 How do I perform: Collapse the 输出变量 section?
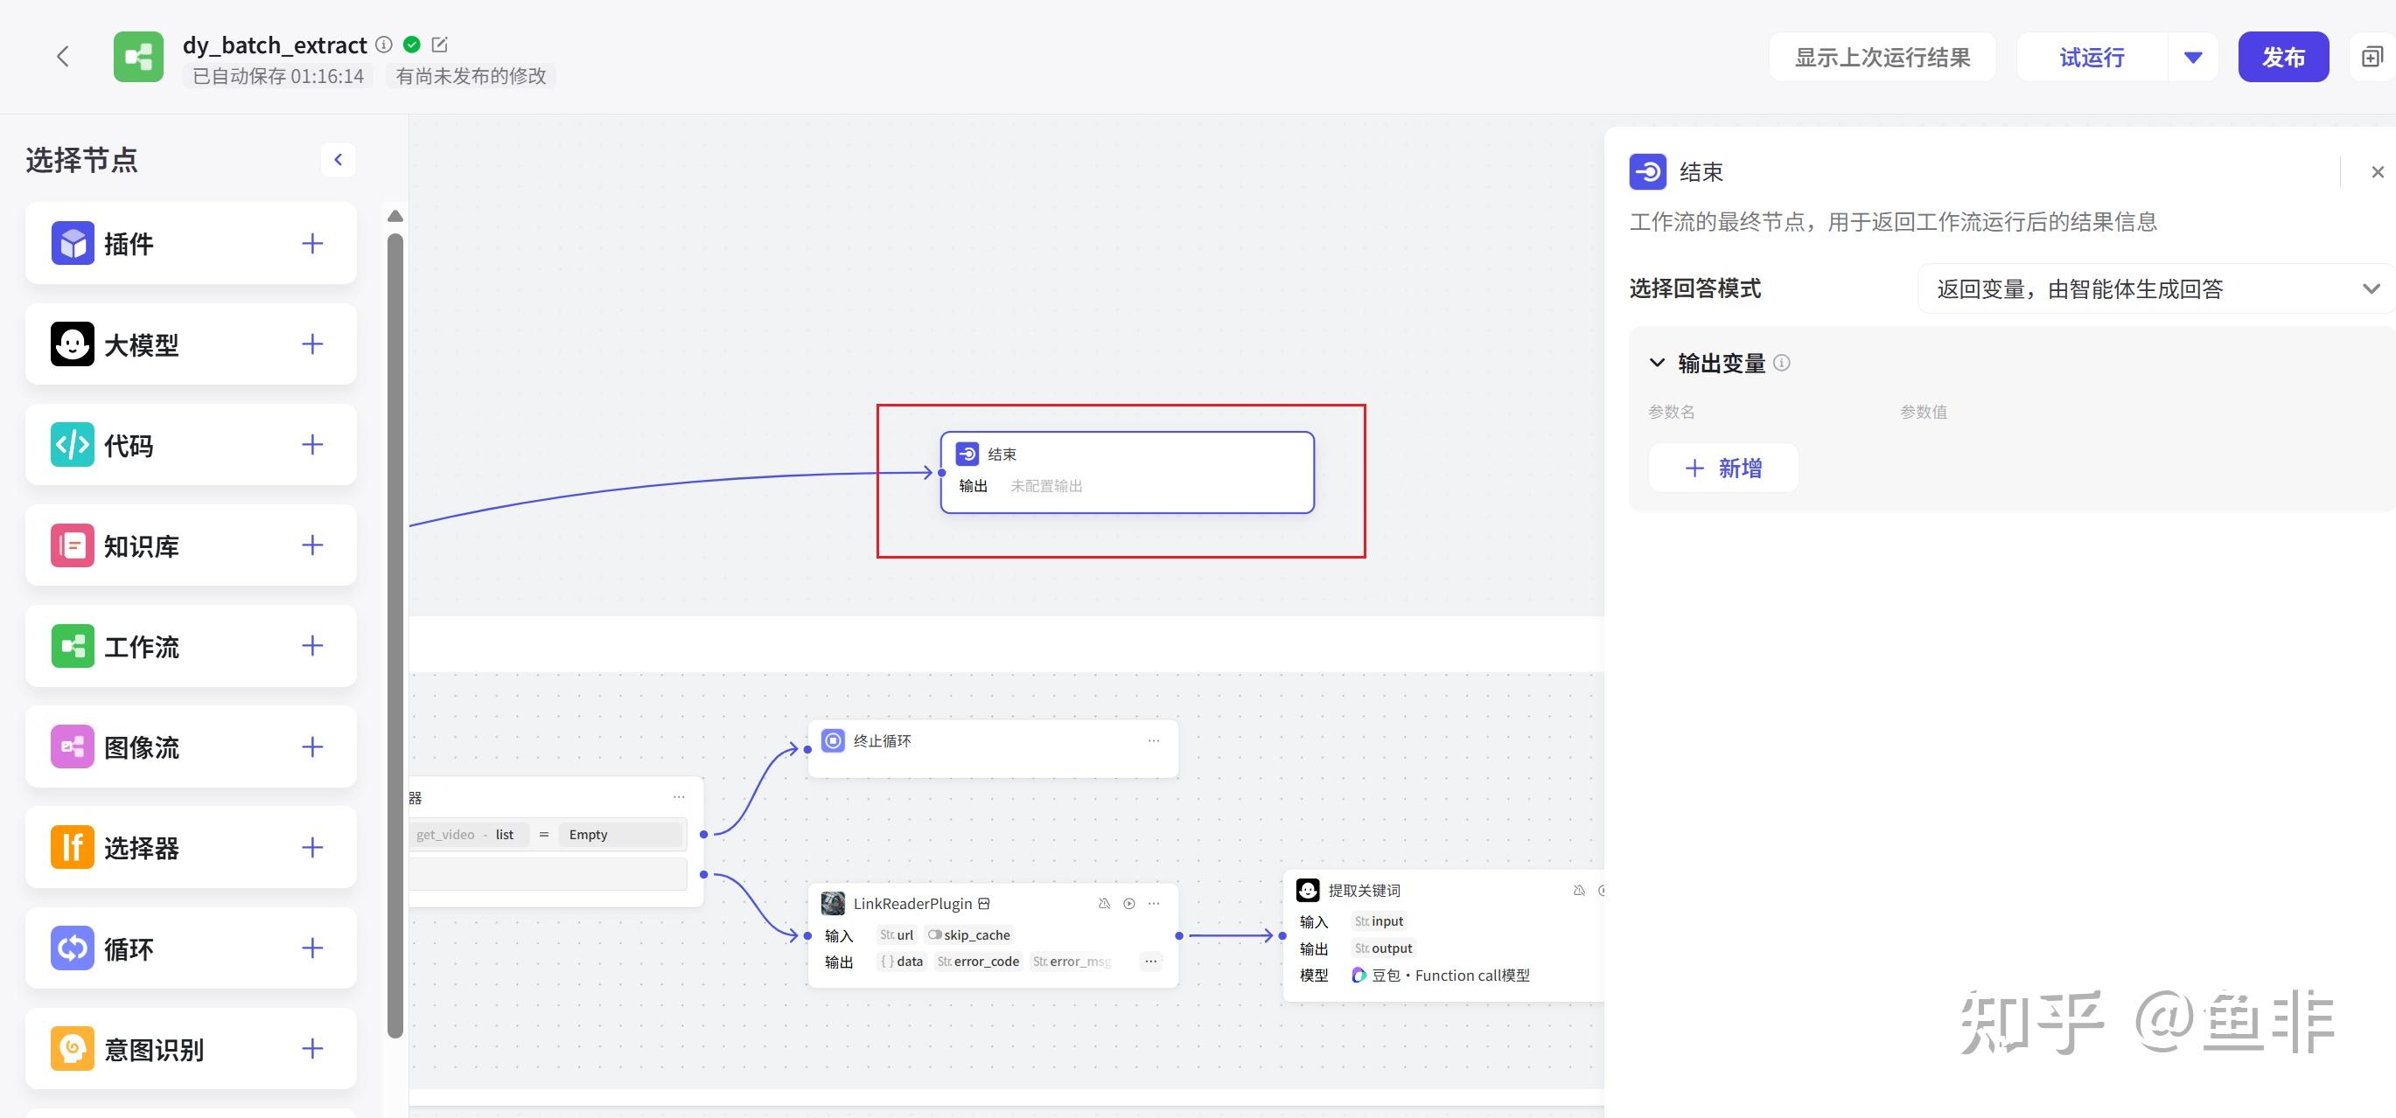(1657, 363)
